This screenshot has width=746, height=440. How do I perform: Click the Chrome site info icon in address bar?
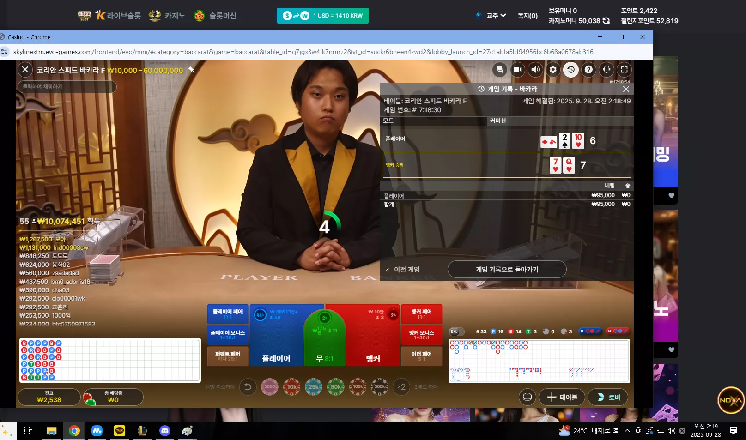coord(5,52)
